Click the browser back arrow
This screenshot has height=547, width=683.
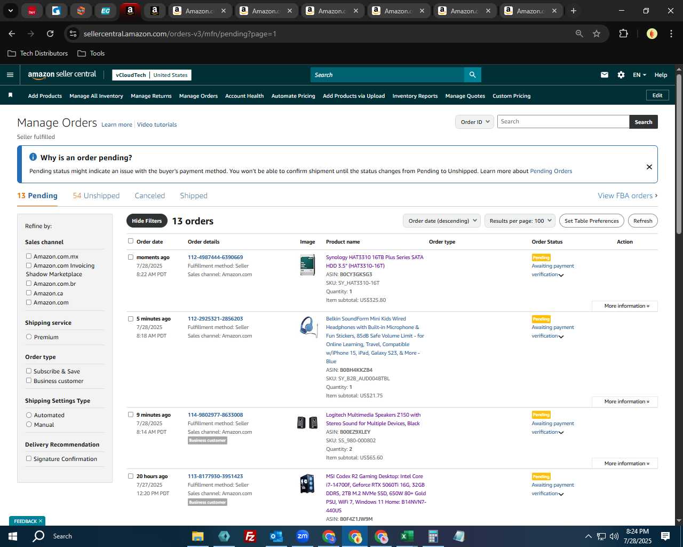point(12,34)
